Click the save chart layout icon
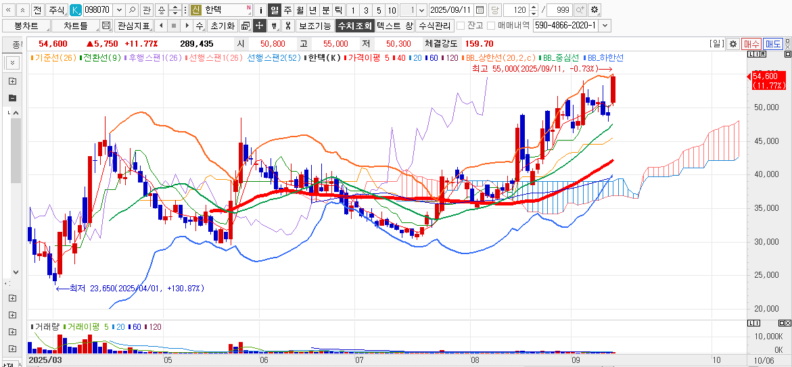This screenshot has height=367, width=792. [x=106, y=26]
